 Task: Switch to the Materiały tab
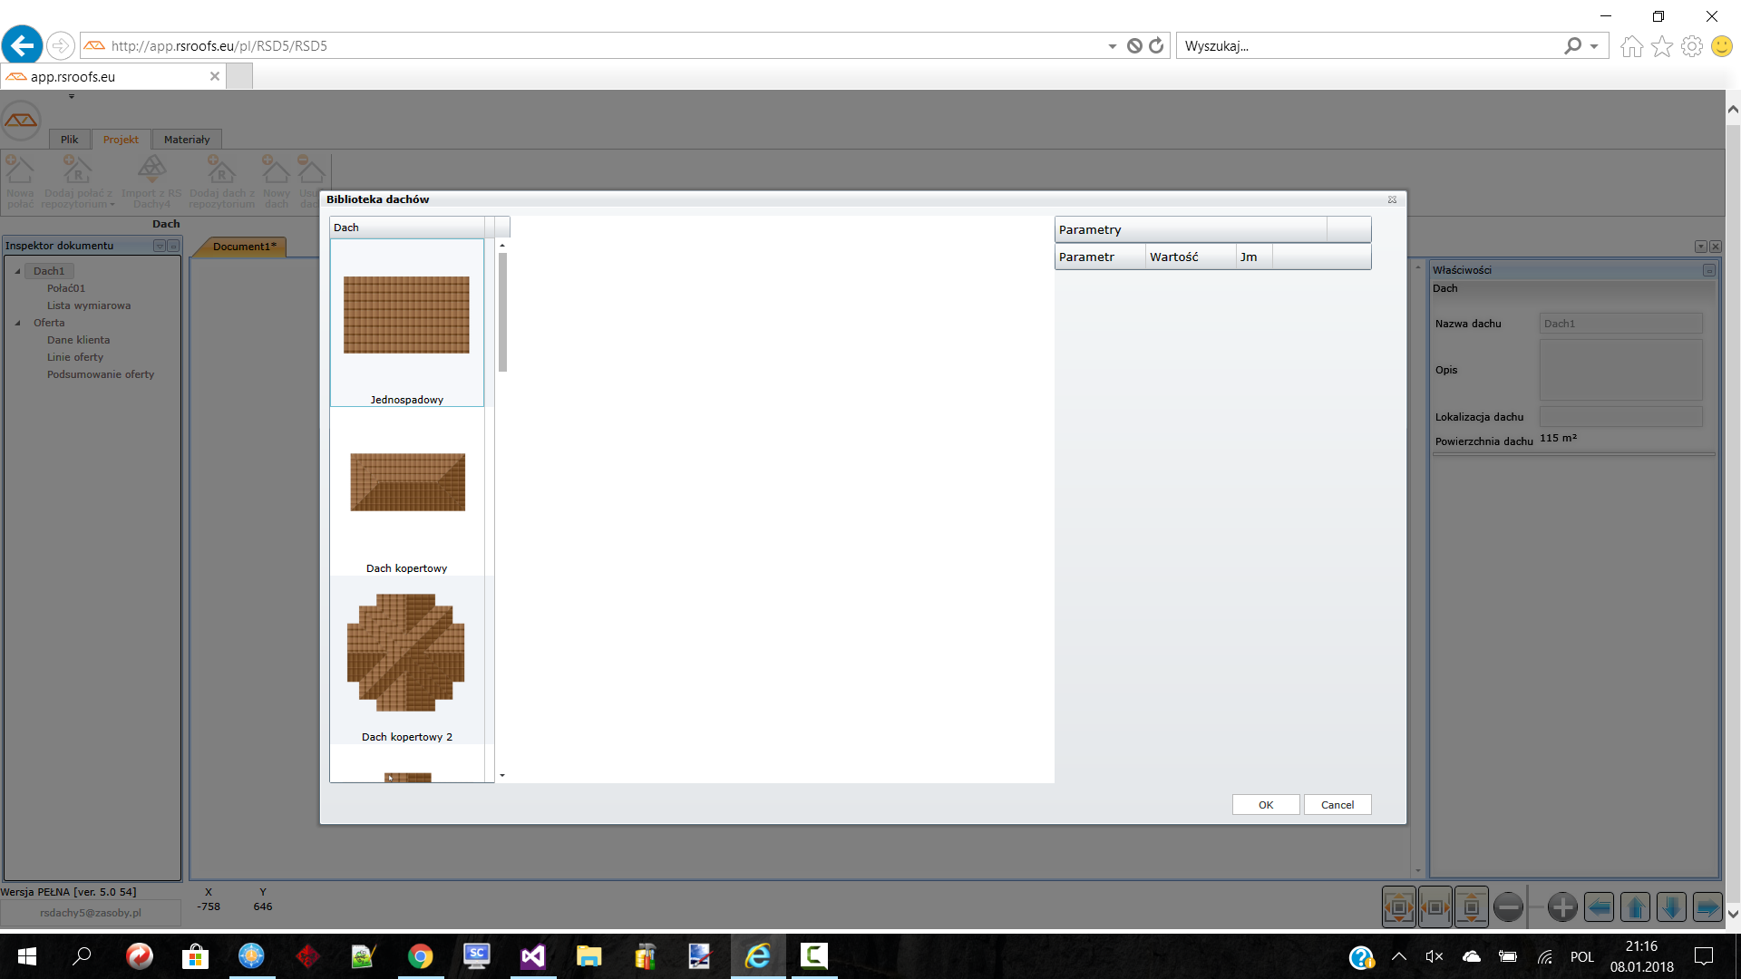186,140
